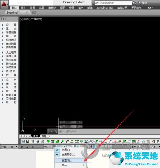The width and height of the screenshot is (160, 168).
Task: Switch to the 视图 ribbon tab
Action: click(x=62, y=8)
